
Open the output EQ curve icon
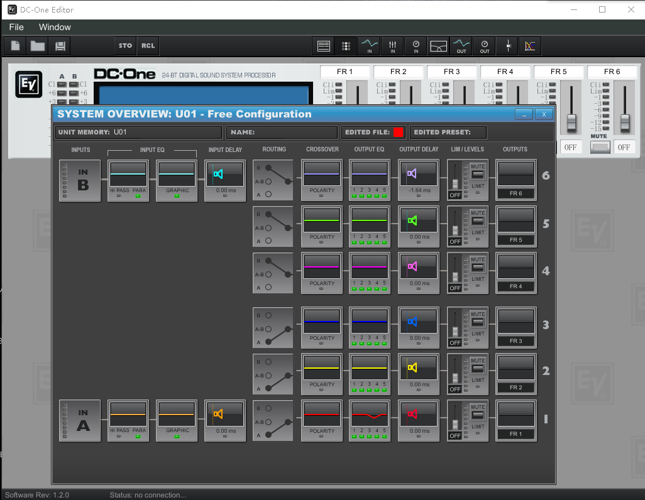[461, 46]
